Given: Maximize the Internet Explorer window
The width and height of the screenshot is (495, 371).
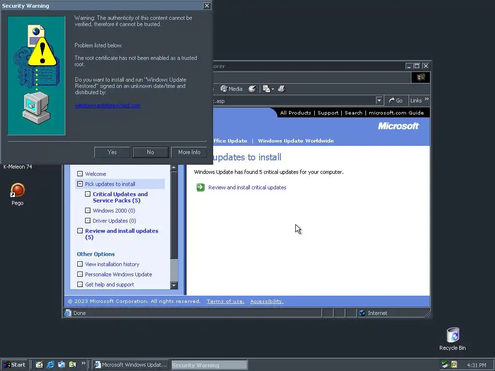Looking at the screenshot, I should click(x=417, y=66).
